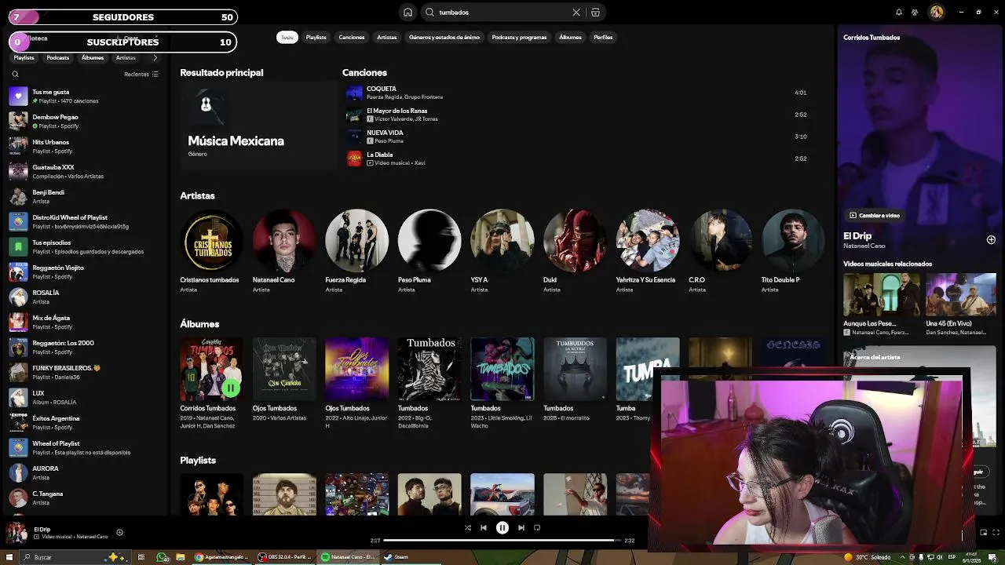
Task: Open Natanael Cano link under El Drip
Action: click(864, 246)
